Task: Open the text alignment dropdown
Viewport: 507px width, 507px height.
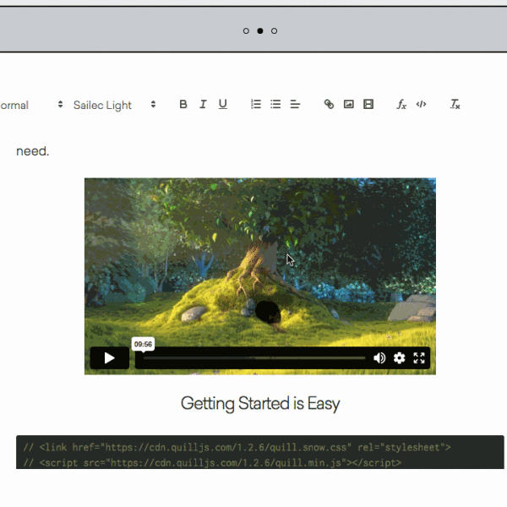Action: (296, 105)
